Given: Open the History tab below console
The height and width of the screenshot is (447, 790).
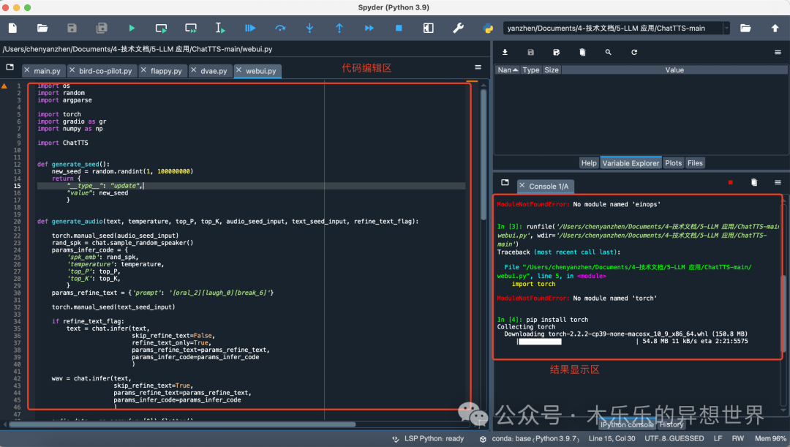Looking at the screenshot, I should [x=671, y=424].
